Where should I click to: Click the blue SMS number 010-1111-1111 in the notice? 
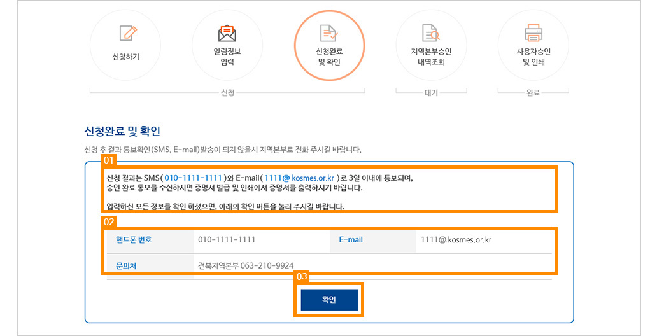(x=194, y=178)
